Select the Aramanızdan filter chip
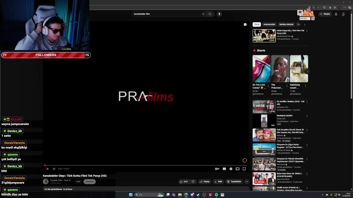Viewport: 353px width, 198px height. point(269,24)
